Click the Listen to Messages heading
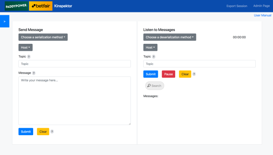Image resolution: width=273 pixels, height=155 pixels. (x=159, y=30)
